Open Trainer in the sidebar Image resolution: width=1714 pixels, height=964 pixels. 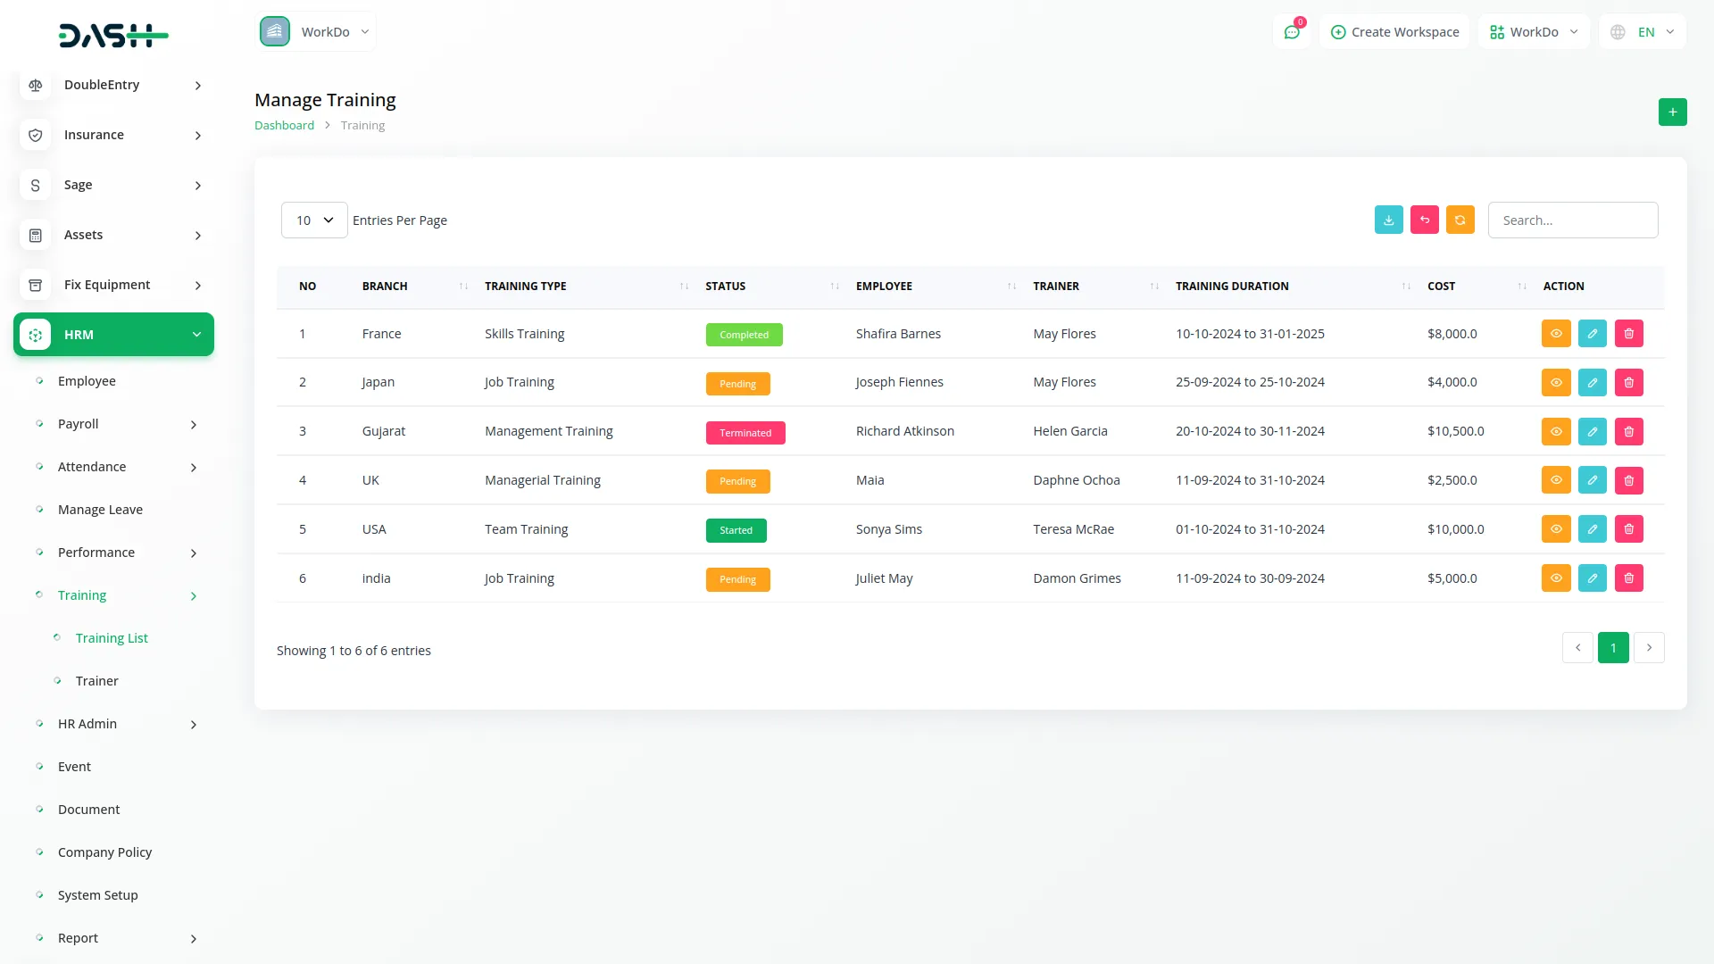pos(96,681)
